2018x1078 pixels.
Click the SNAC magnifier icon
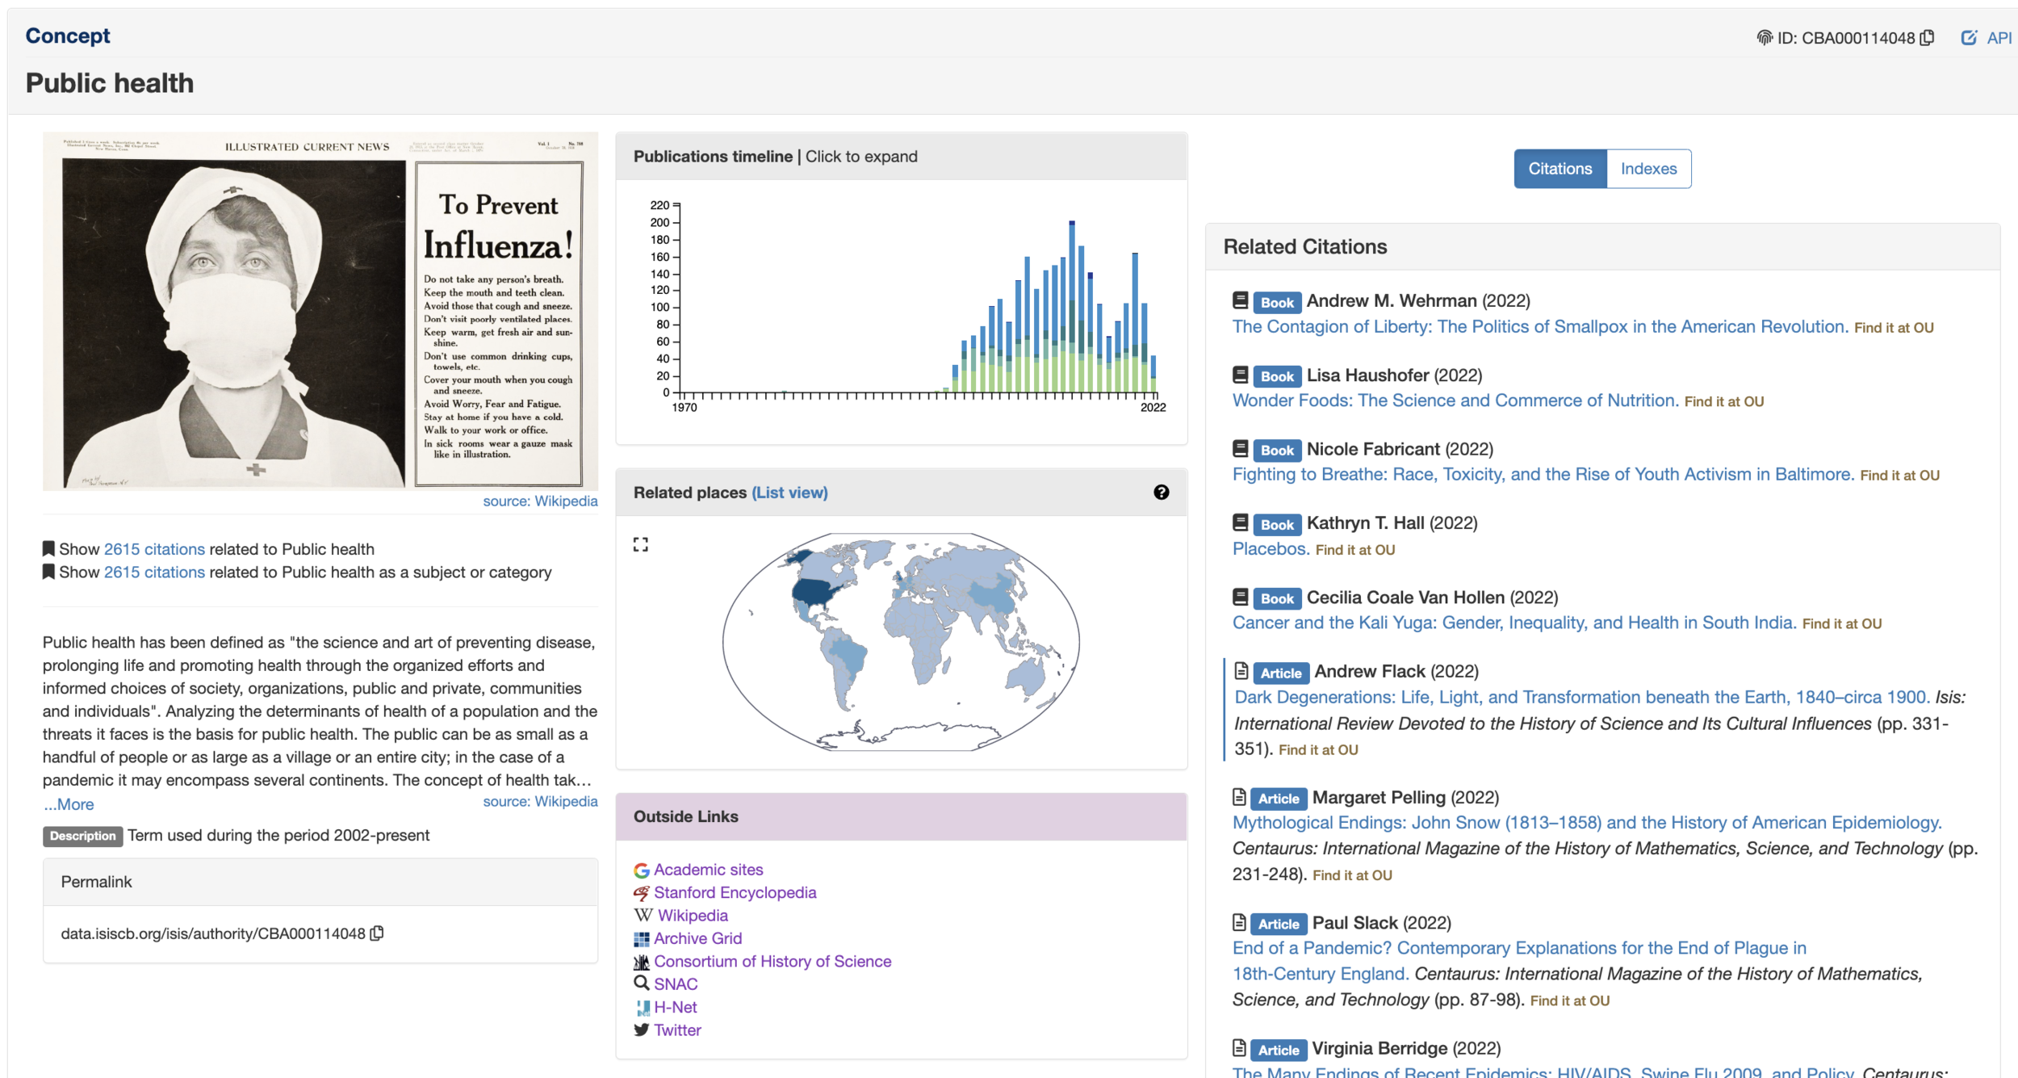click(x=642, y=984)
